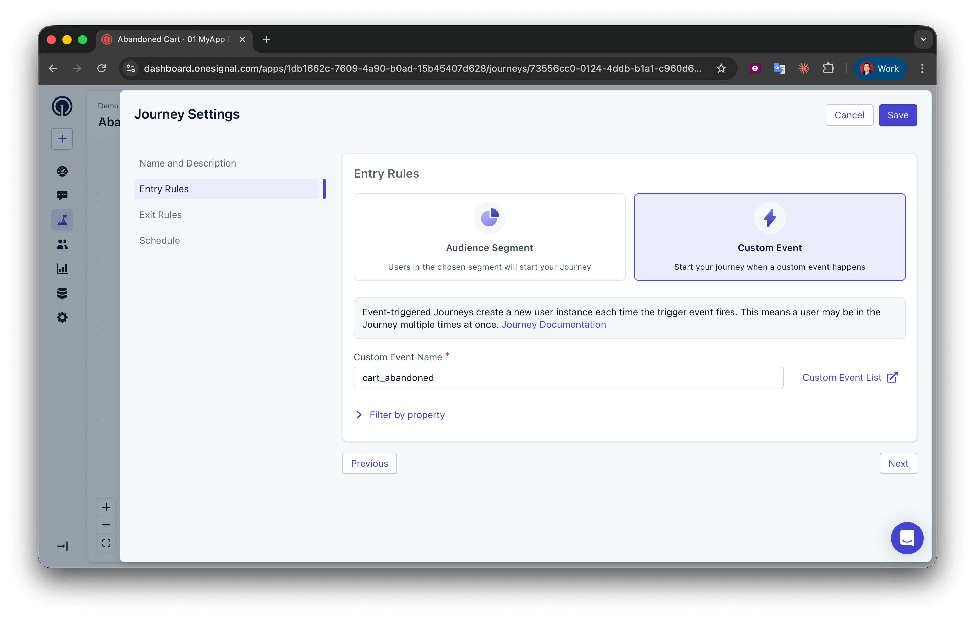Open Chrome tab search dropdown arrow
Screen dimensions: 975x618
pyautogui.click(x=923, y=39)
